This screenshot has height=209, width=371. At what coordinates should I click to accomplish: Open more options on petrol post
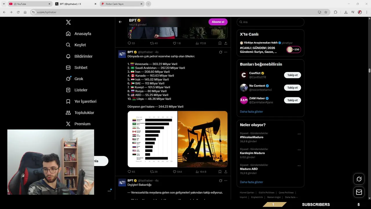point(226,52)
